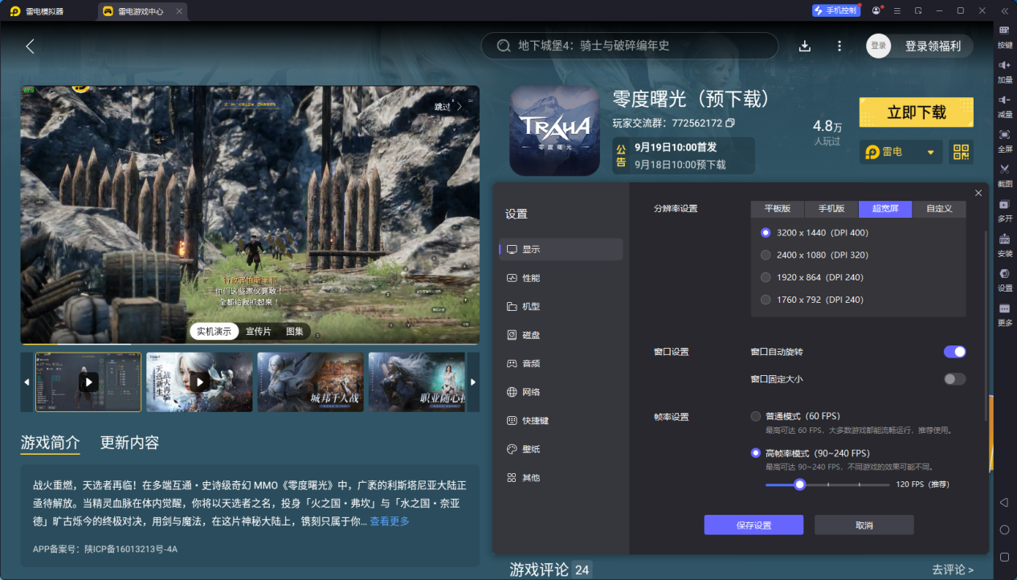Open the screenshot (截图) scissors tool
The width and height of the screenshot is (1017, 580).
1004,170
